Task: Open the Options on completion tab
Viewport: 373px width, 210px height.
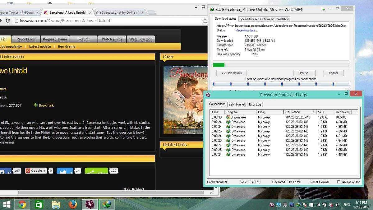Action: (274, 19)
